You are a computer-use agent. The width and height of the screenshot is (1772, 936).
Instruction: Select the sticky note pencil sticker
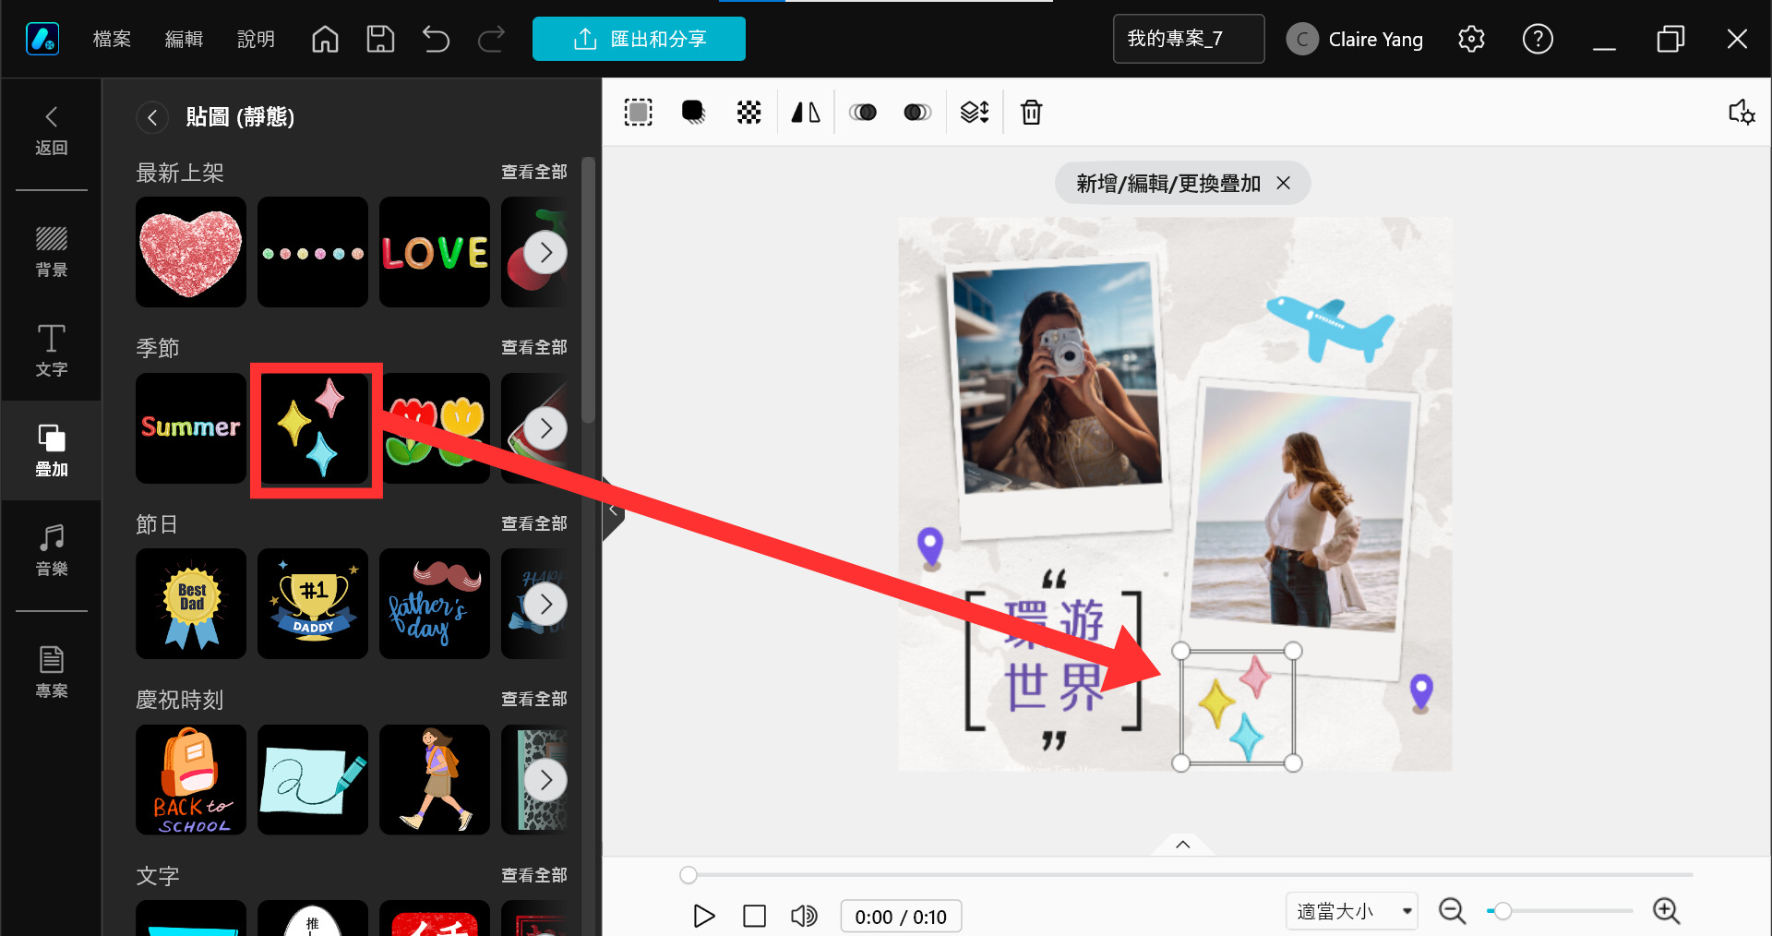313,780
